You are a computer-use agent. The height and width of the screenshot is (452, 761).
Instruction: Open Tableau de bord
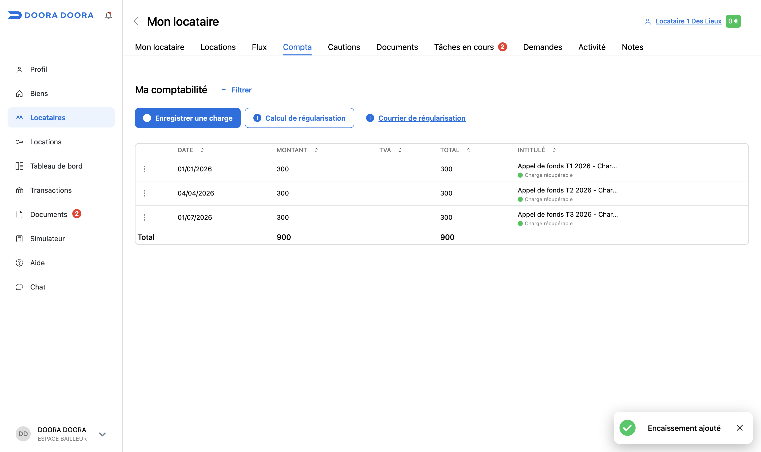61,166
